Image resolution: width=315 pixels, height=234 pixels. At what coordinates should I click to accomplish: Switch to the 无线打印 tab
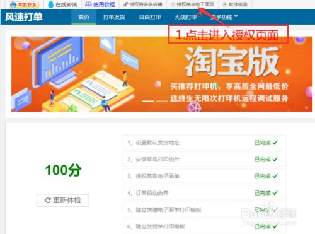click(186, 17)
